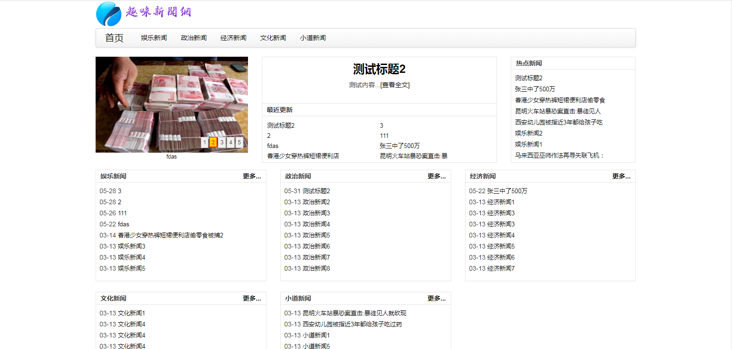Open 马来西亚巫师作法 hot news link
732x349 pixels.
pos(559,155)
